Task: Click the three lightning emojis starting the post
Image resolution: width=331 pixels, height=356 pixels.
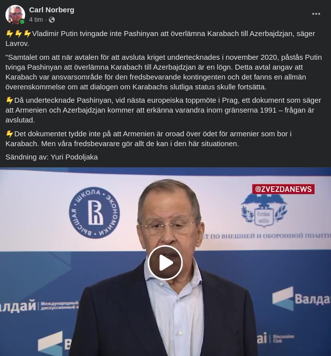Action: click(18, 34)
